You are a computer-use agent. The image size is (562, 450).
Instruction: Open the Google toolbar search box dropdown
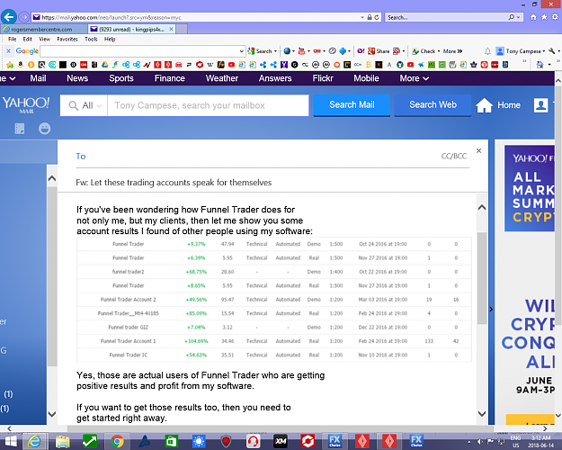point(242,51)
